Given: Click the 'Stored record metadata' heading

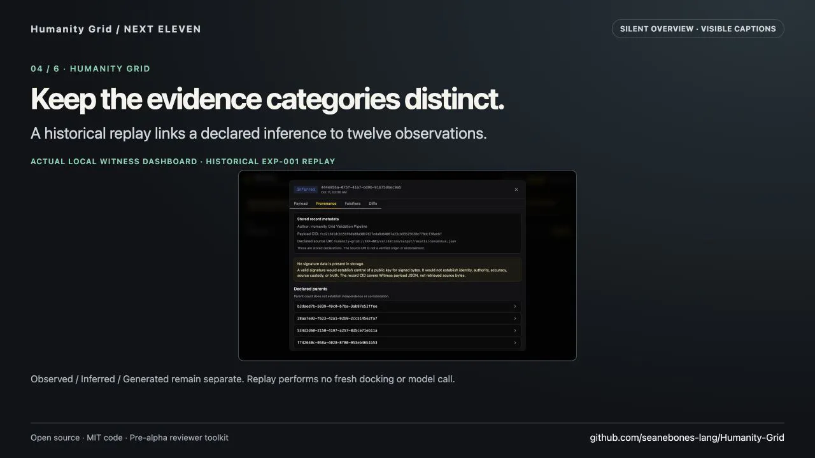Looking at the screenshot, I should pyautogui.click(x=318, y=219).
